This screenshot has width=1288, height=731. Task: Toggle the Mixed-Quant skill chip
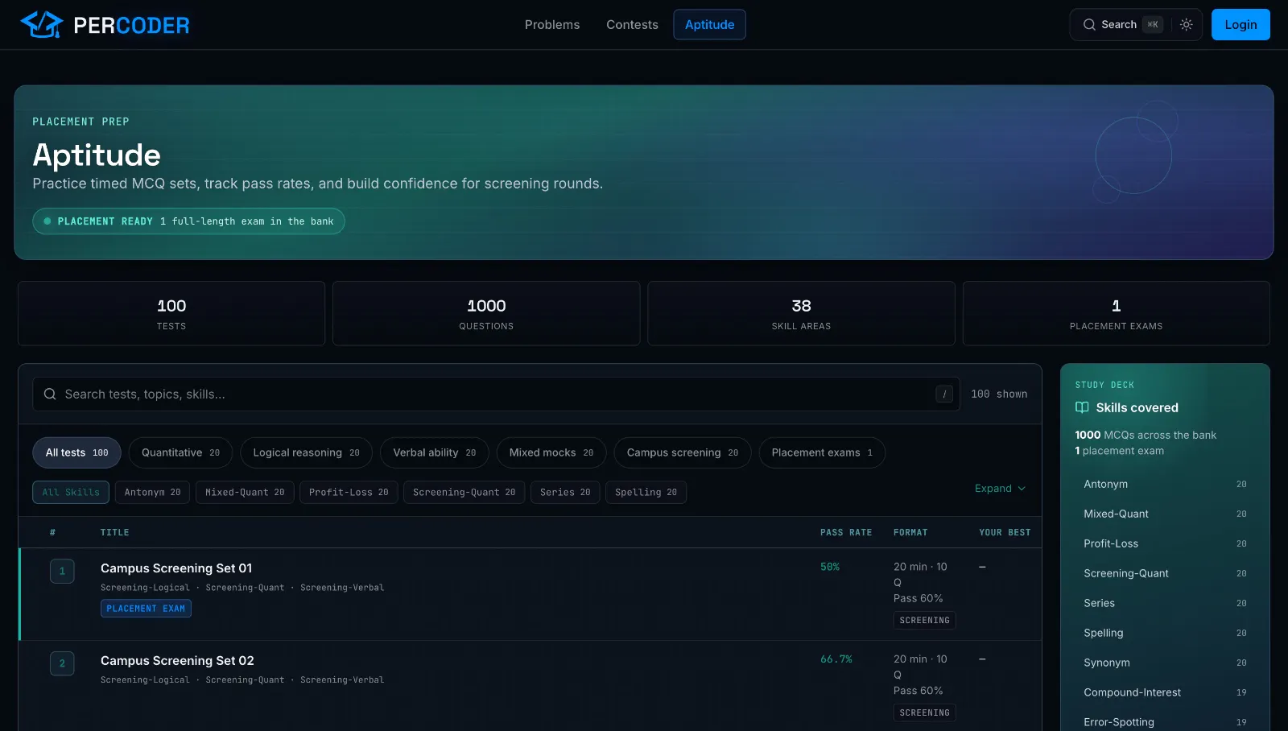pyautogui.click(x=245, y=493)
